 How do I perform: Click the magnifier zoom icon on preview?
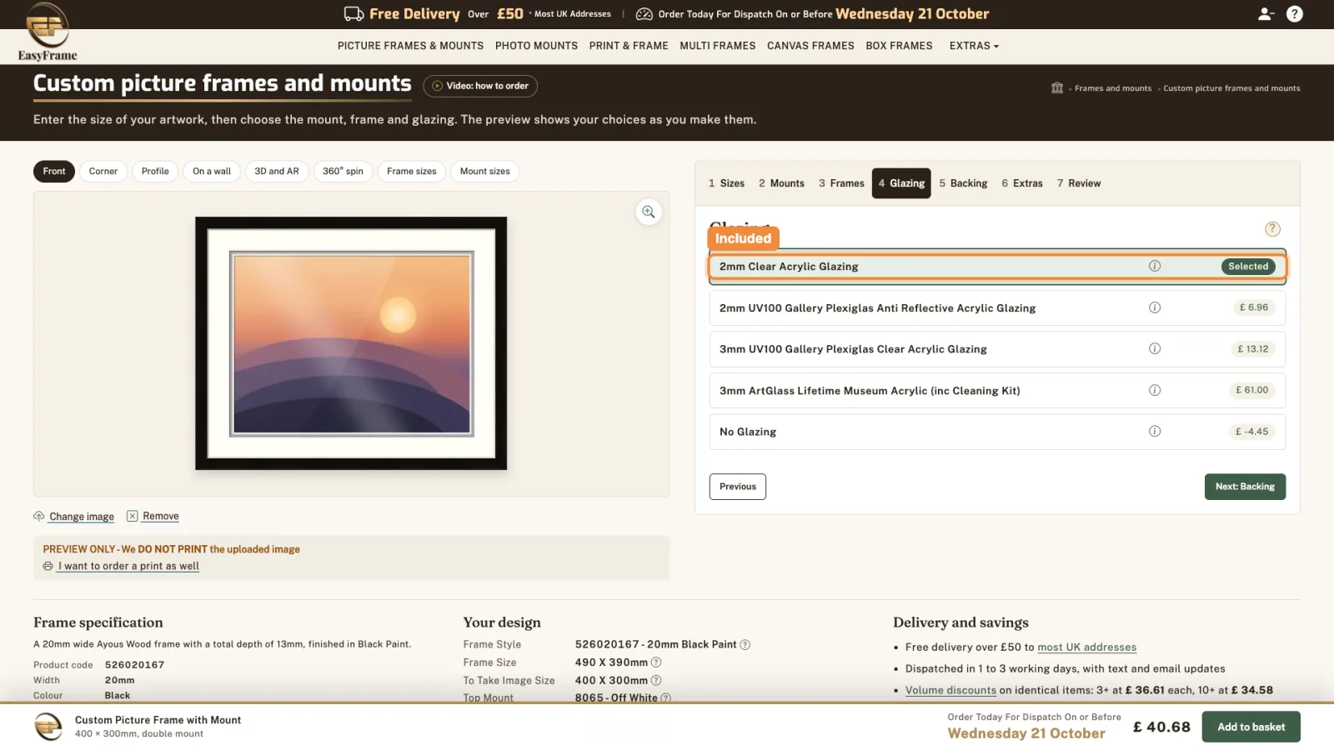coord(648,212)
